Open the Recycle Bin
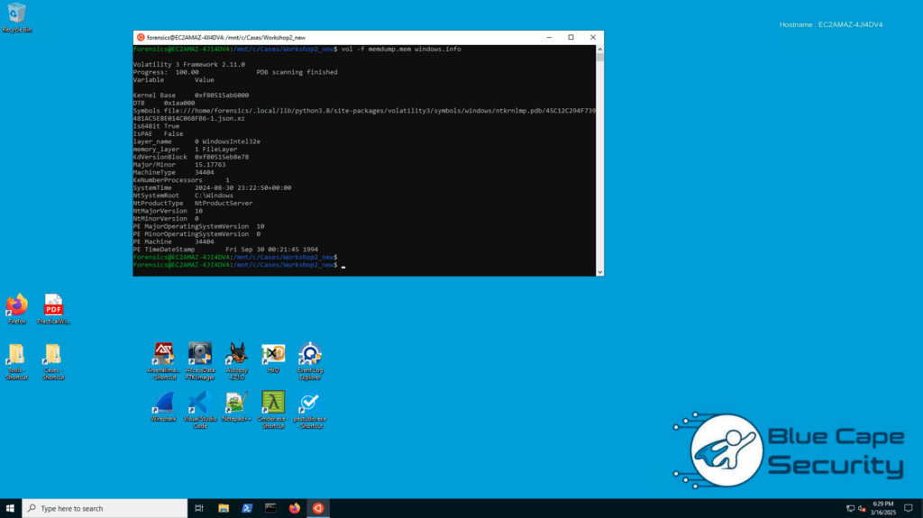Screen dimensions: 923x518 point(16,14)
